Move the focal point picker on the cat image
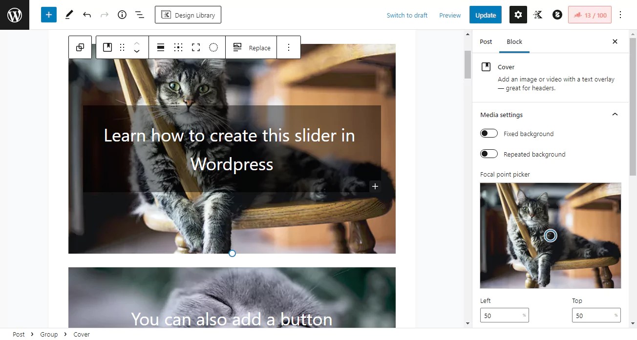Screen dimensions: 637x340 (551, 236)
